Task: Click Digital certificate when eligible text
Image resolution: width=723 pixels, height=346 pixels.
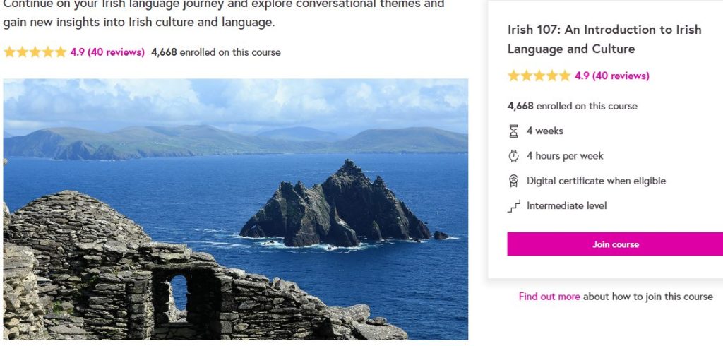Action: [x=596, y=181]
